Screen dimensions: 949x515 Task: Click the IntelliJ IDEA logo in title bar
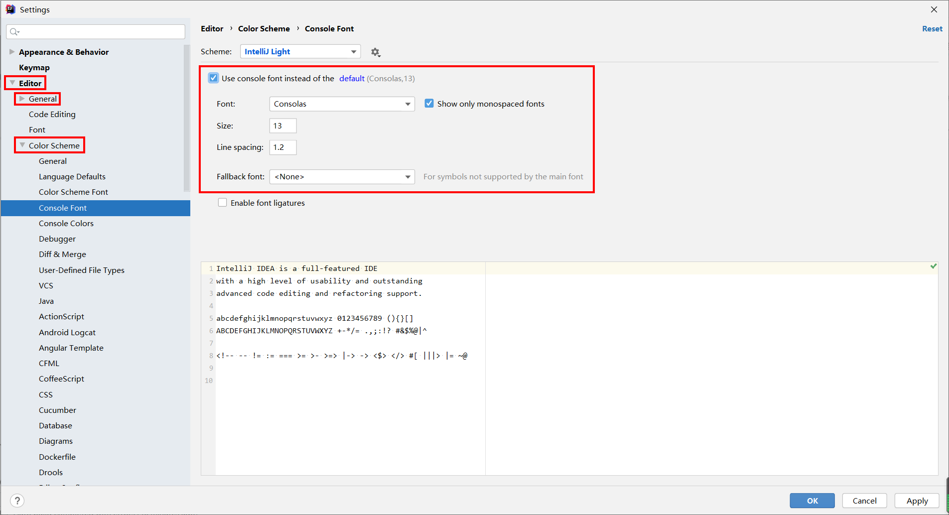pos(10,9)
